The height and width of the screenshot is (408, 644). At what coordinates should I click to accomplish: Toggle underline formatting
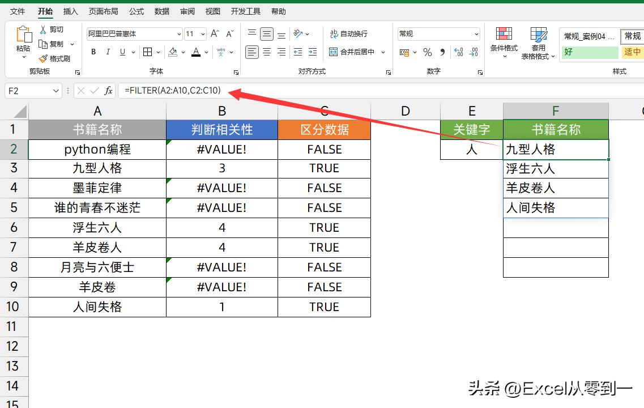(x=122, y=52)
